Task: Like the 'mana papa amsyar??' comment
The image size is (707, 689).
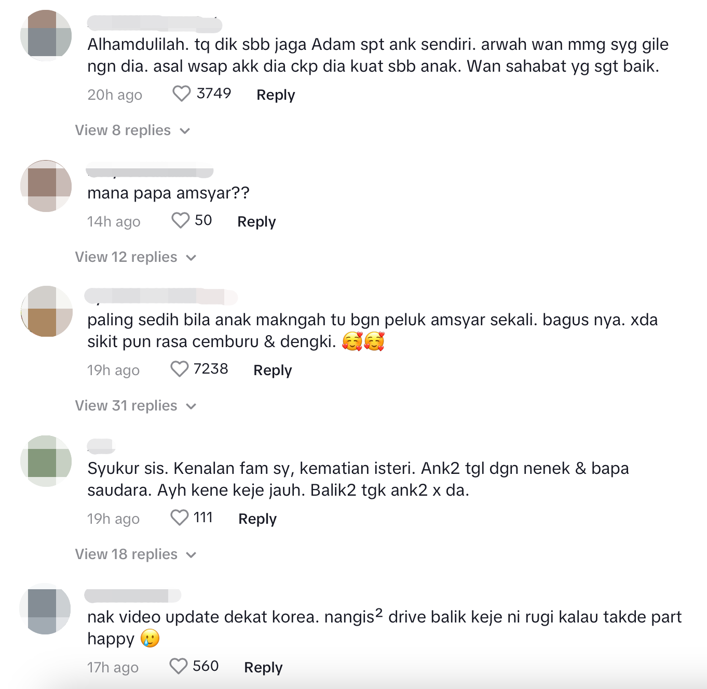Action: [180, 220]
